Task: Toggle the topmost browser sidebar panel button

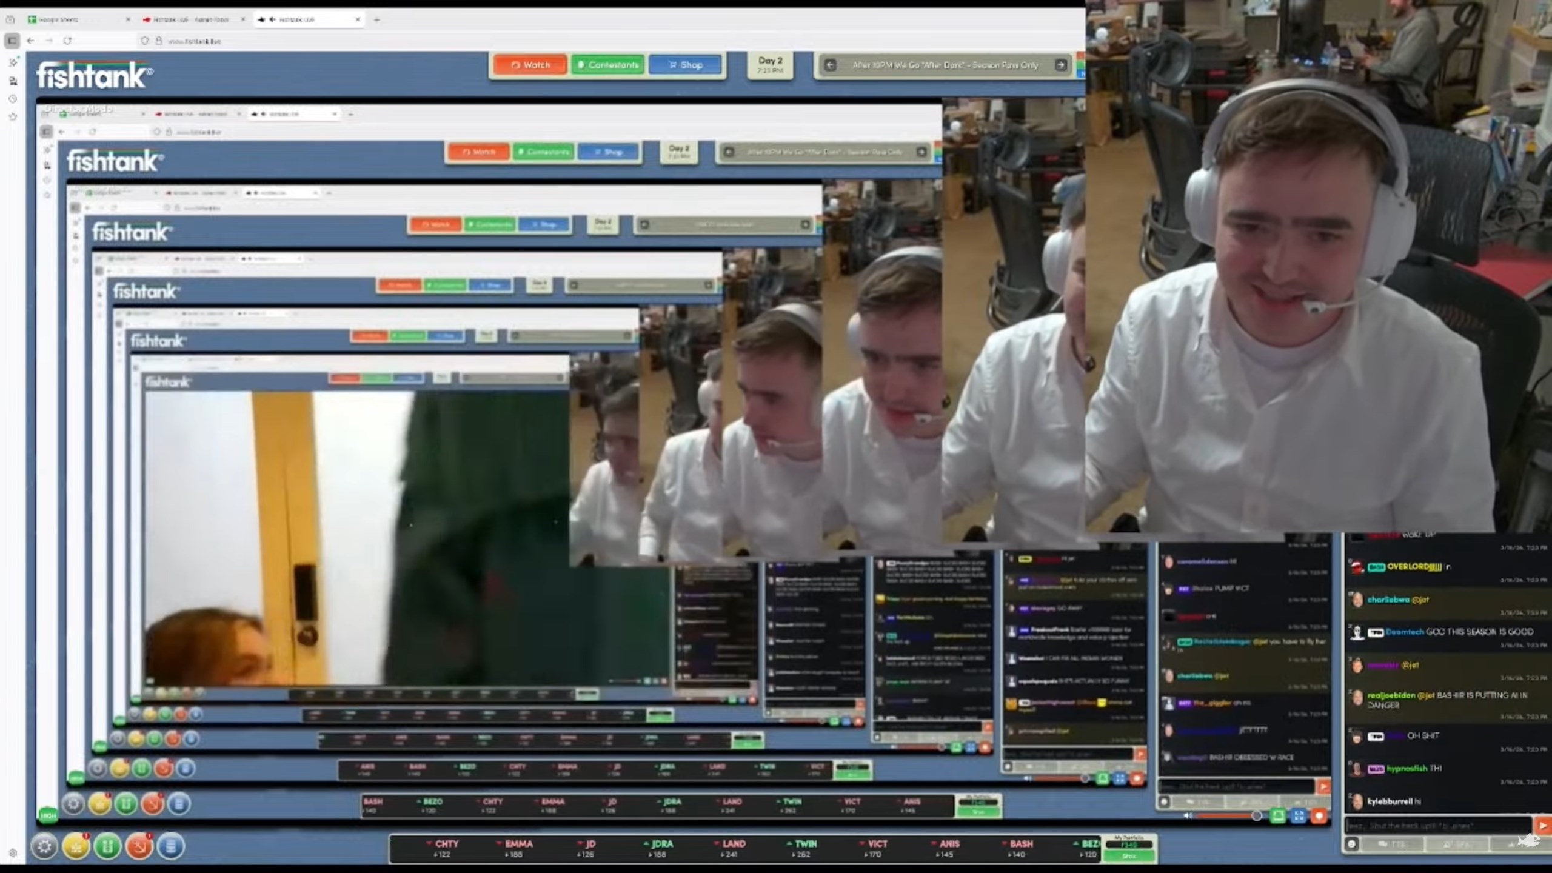Action: (x=12, y=41)
